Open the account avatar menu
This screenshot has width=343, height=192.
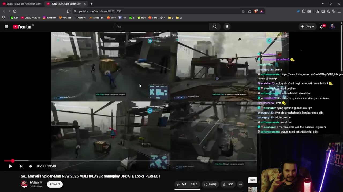tap(332, 27)
